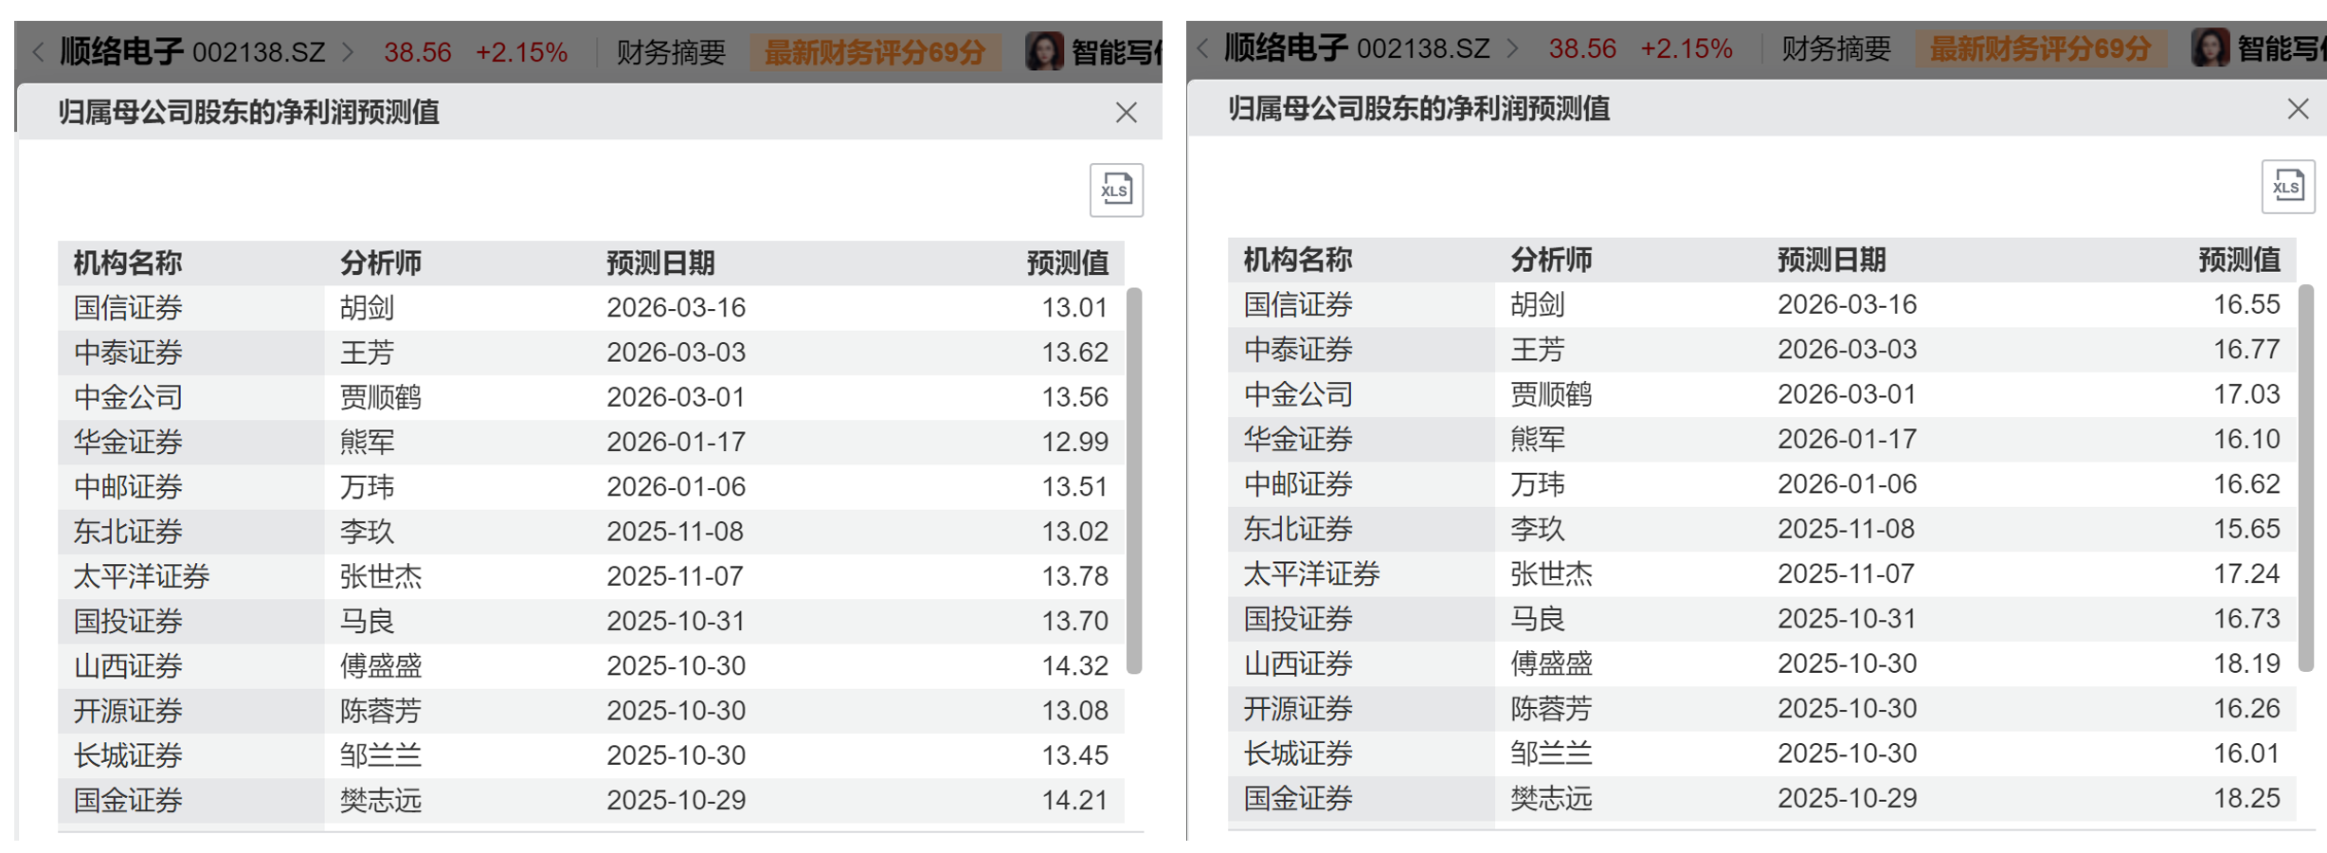Go to previous stock in right header

coord(1203,47)
